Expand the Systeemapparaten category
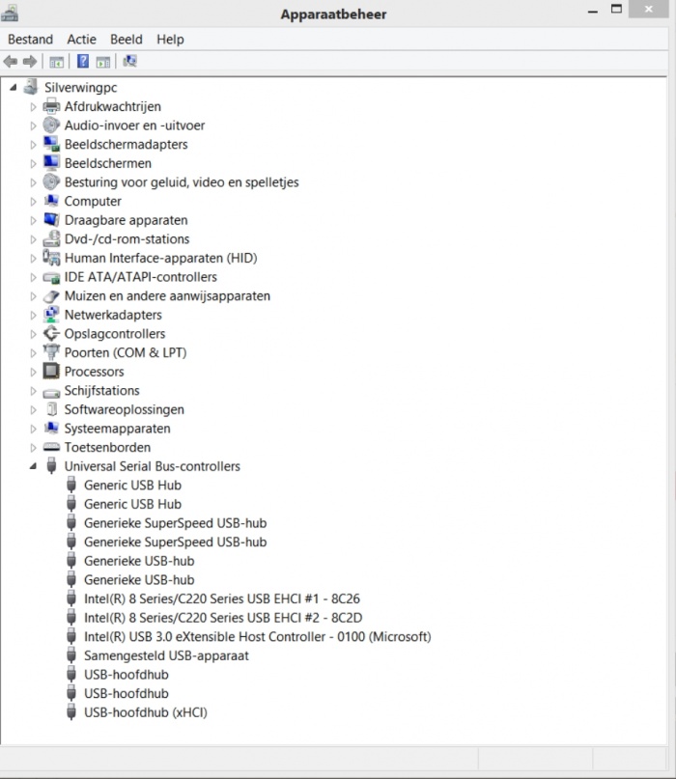Screen dimensions: 676x779 (33, 429)
